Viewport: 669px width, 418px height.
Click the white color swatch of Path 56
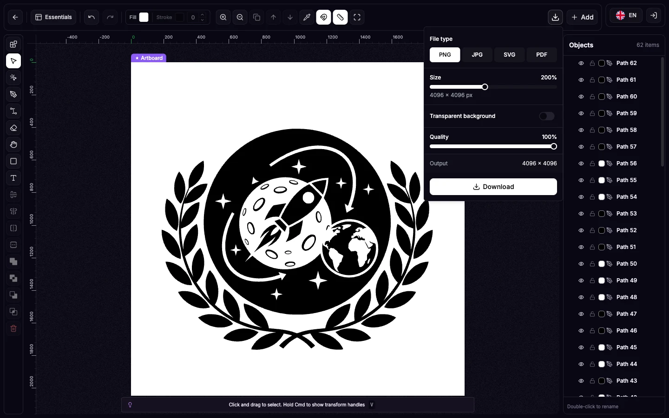tap(602, 163)
